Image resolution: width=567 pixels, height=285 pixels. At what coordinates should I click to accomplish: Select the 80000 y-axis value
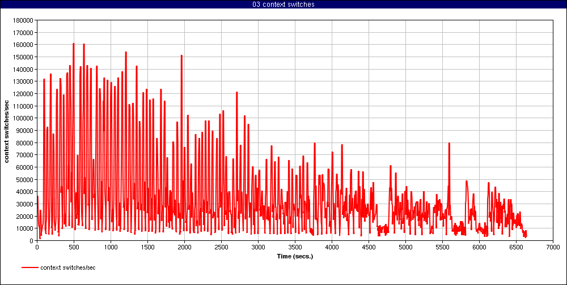click(24, 142)
